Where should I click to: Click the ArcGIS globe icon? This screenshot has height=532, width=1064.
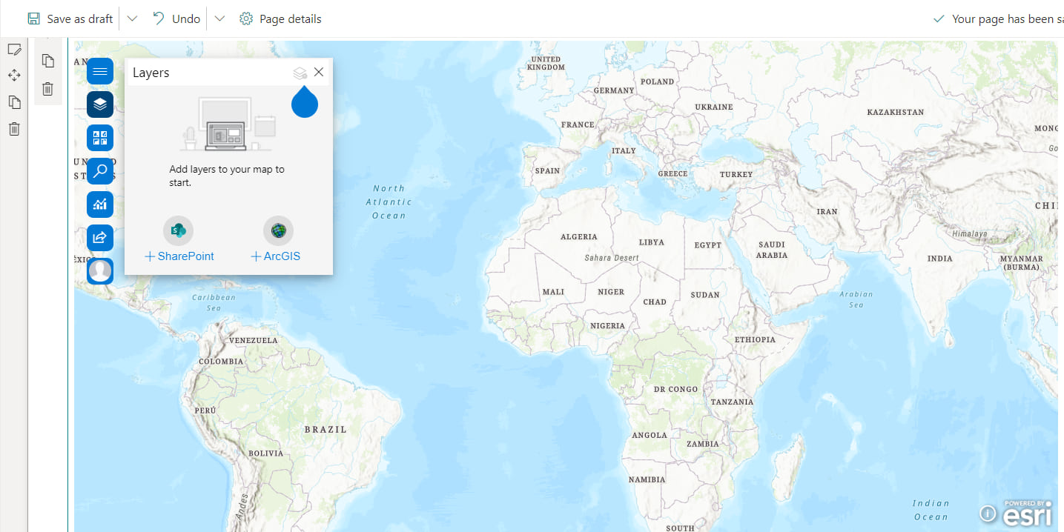point(278,230)
